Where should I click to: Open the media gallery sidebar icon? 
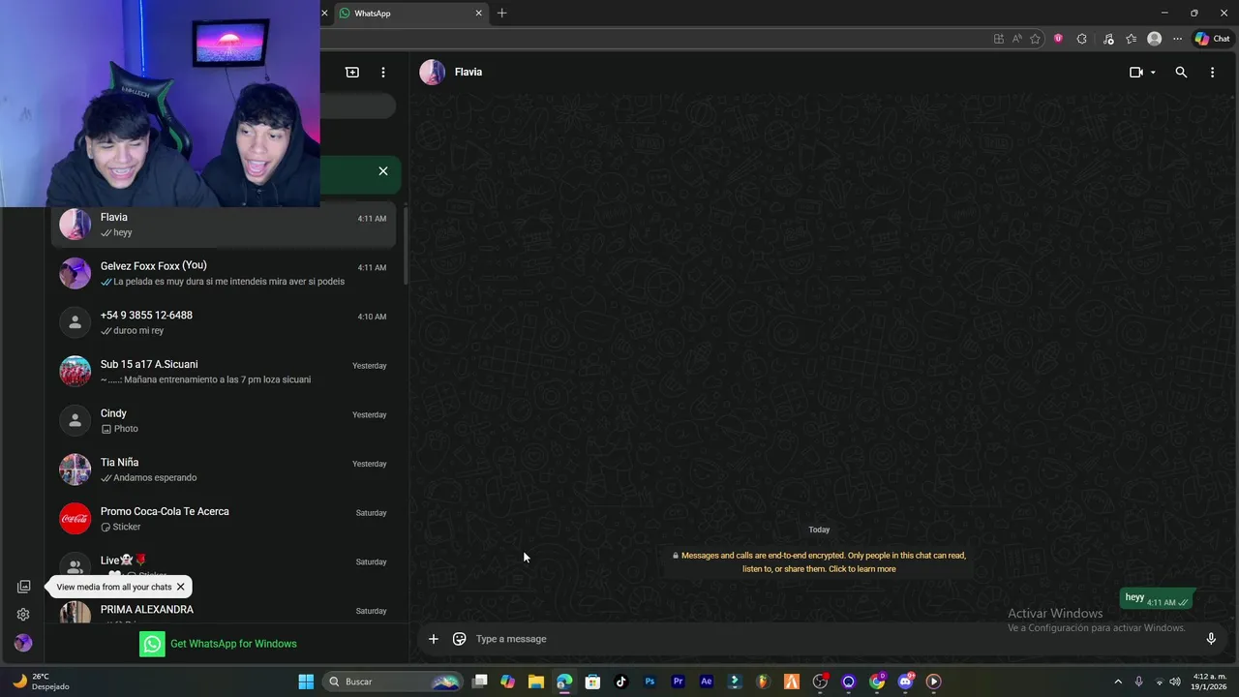pyautogui.click(x=23, y=587)
